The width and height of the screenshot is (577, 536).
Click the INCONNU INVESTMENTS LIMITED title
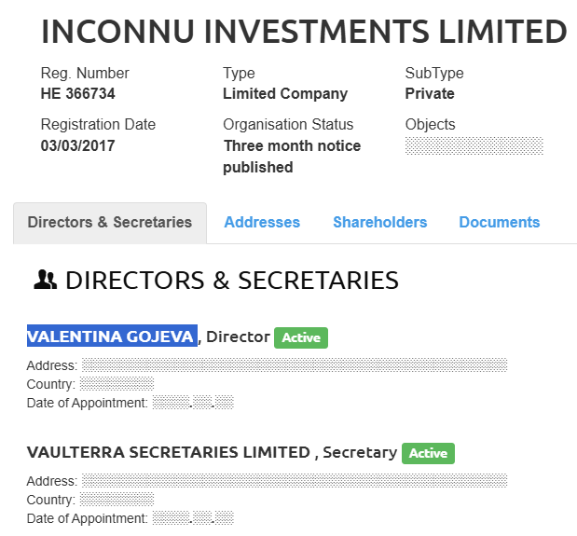(x=304, y=32)
